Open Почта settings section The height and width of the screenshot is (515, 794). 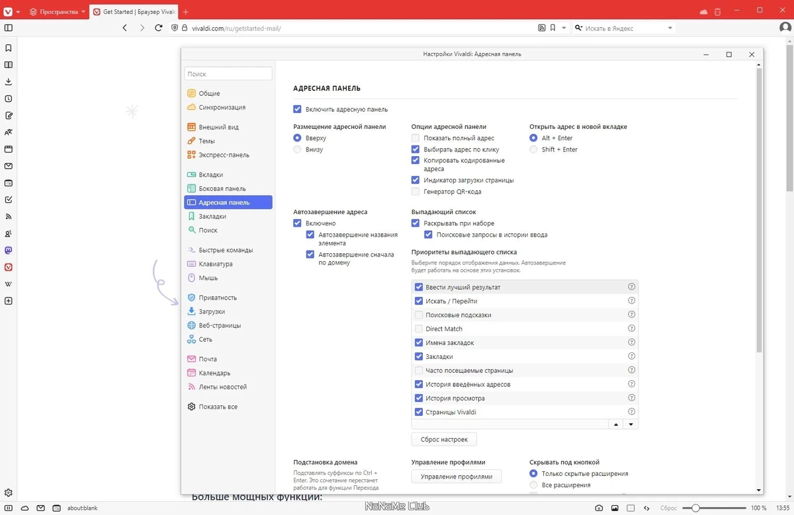[228, 359]
